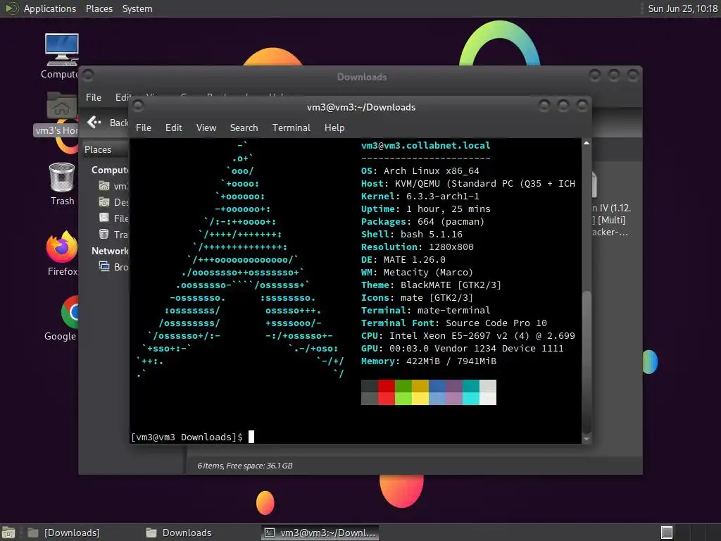Click the Back arrow in Downloads window
Screen dimensions: 721x541
(x=94, y=122)
